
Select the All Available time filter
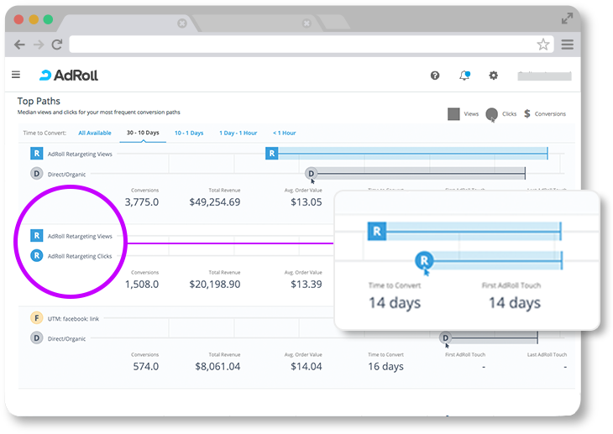[x=95, y=133]
